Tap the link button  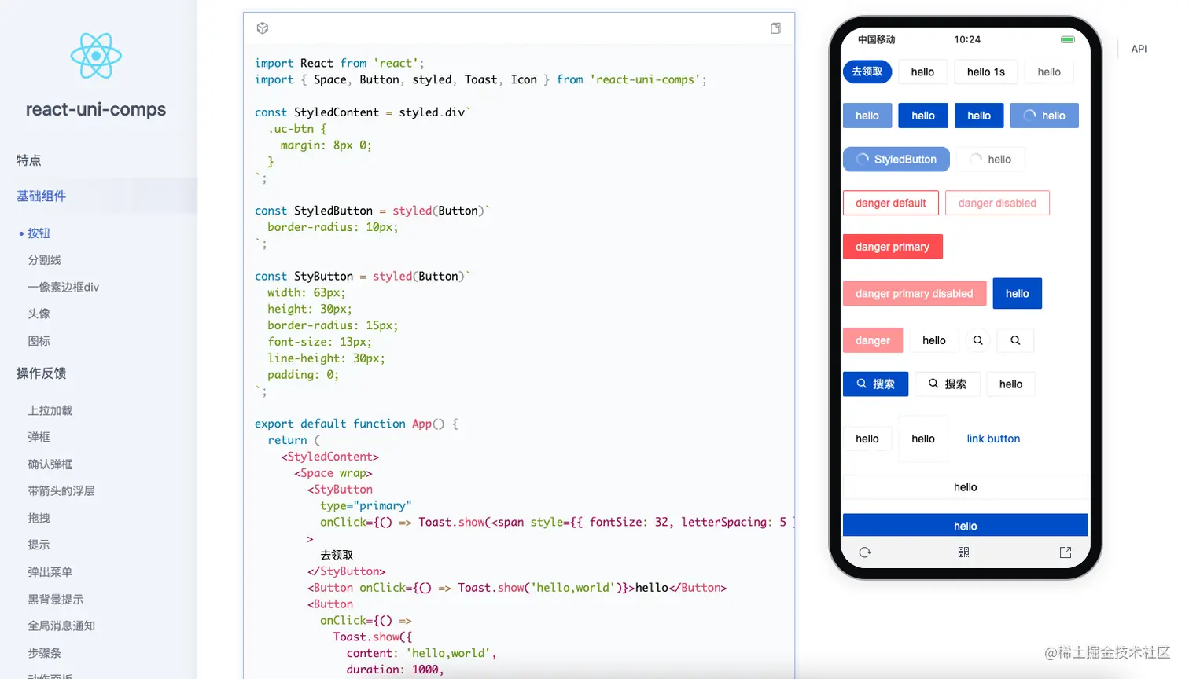tap(993, 439)
